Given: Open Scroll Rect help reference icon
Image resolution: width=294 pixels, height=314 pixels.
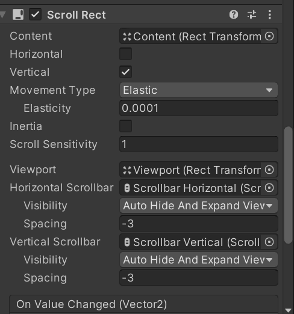Looking at the screenshot, I should point(234,14).
